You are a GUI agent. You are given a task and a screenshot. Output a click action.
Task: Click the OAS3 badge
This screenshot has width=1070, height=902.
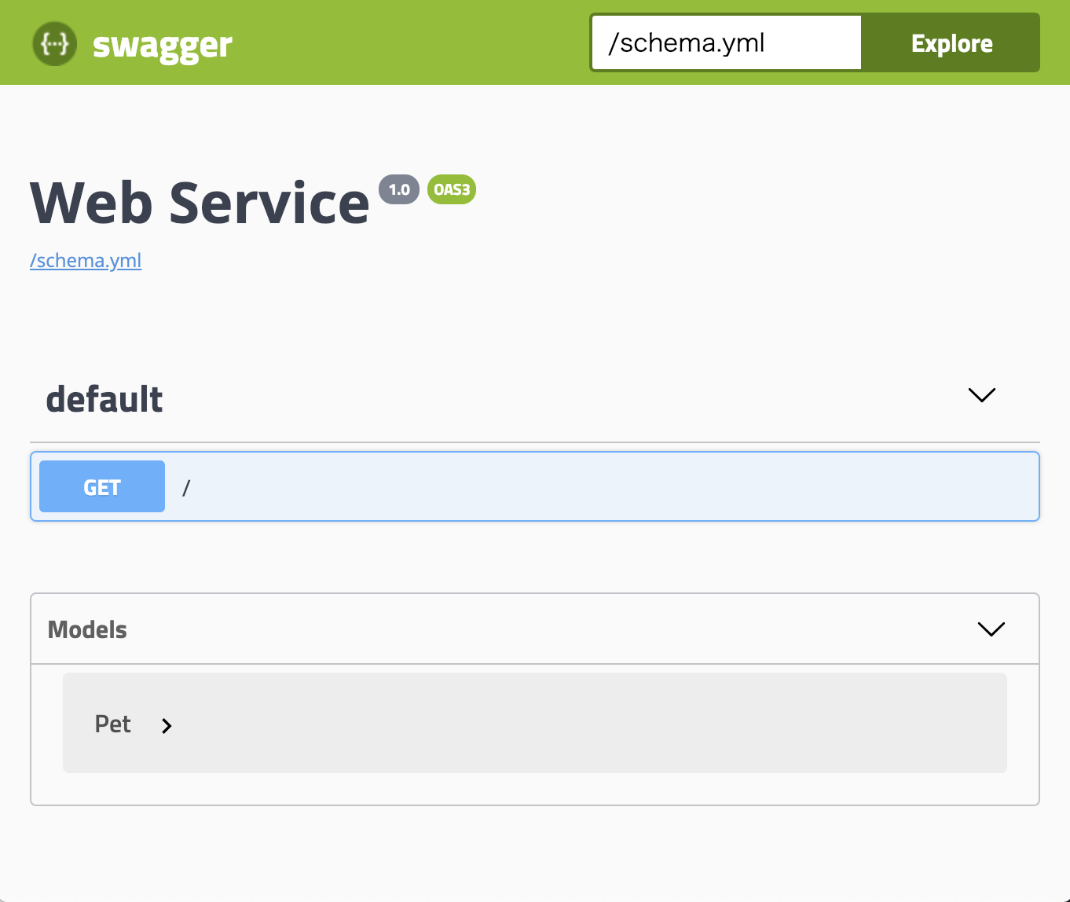pos(452,189)
